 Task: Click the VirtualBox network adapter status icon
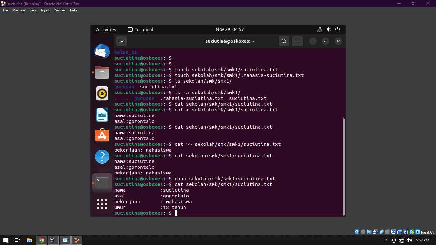pyautogui.click(x=375, y=232)
